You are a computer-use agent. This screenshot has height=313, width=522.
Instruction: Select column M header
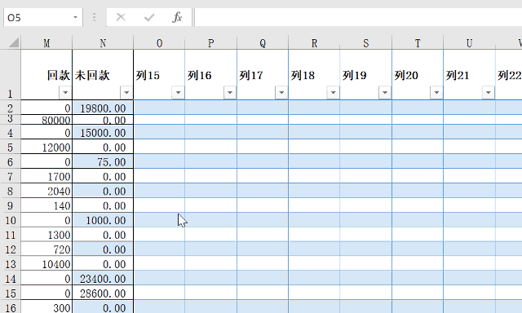46,43
